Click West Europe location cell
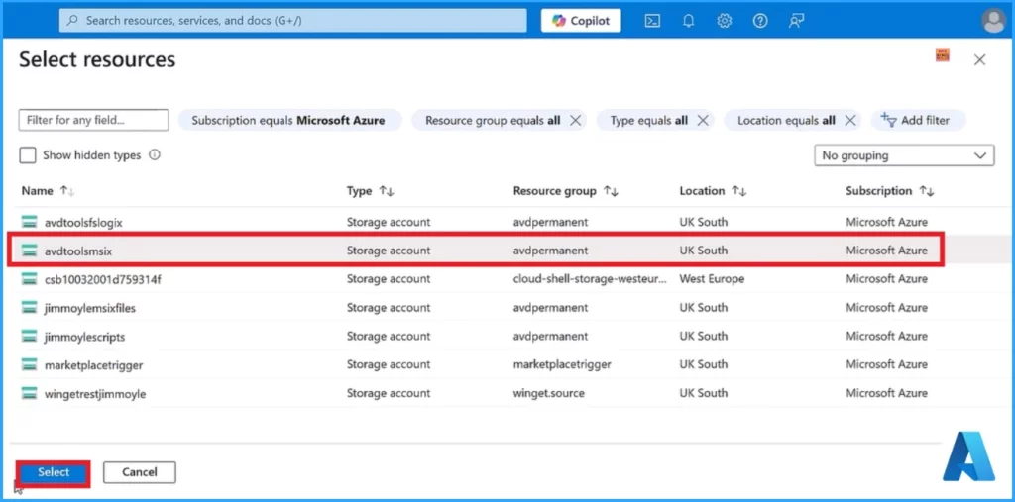 coord(712,279)
